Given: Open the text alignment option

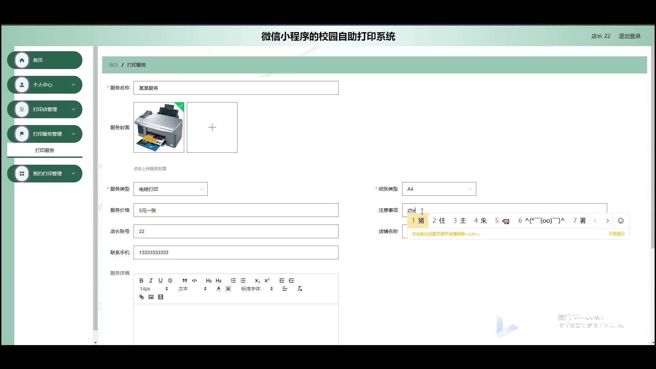Looking at the screenshot, I should (285, 289).
